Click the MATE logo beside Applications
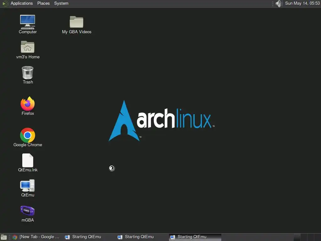This screenshot has width=321, height=241. 5,3
